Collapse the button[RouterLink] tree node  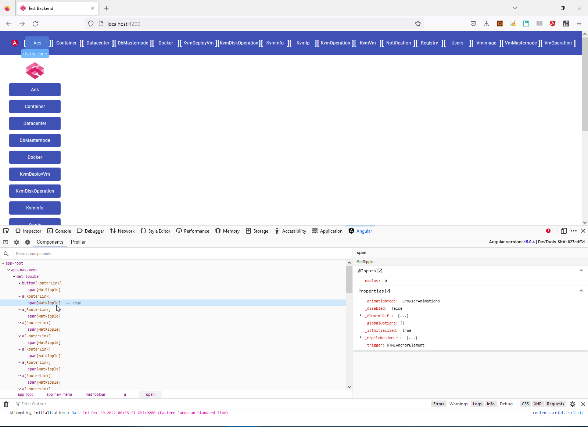click(x=19, y=283)
